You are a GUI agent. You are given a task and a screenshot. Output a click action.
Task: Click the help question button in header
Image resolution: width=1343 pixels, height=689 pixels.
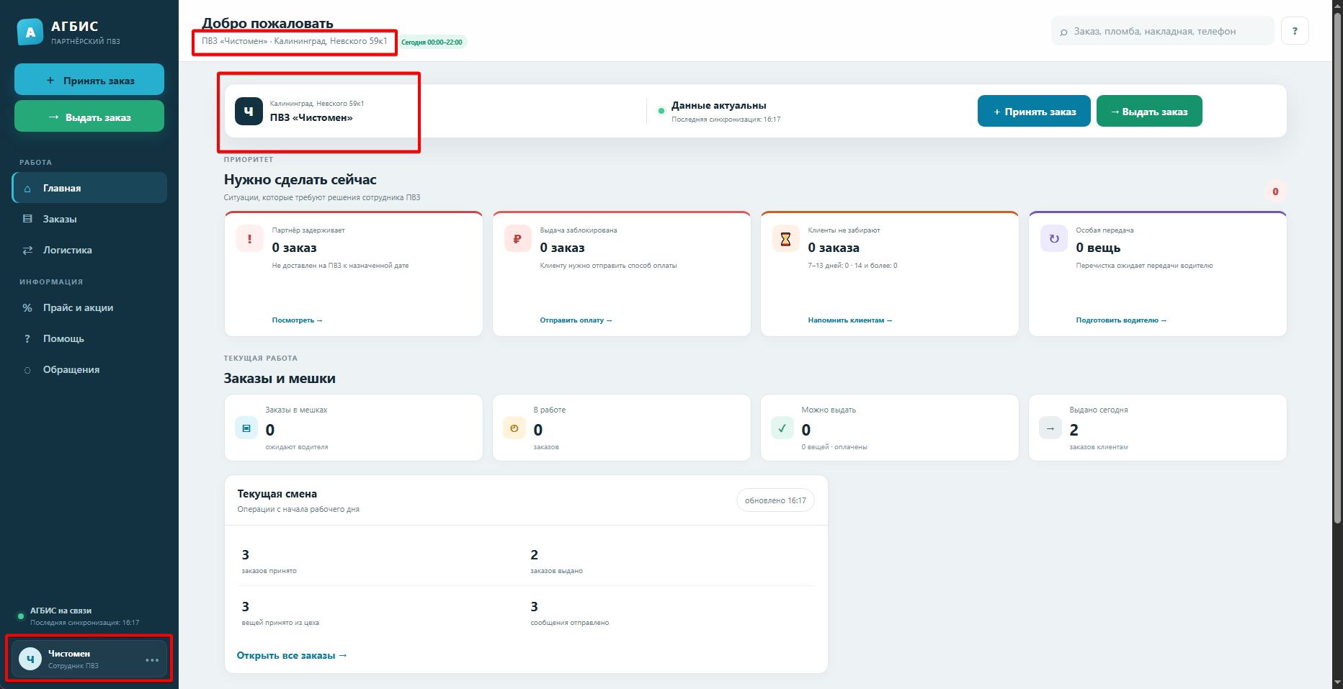[x=1295, y=31]
